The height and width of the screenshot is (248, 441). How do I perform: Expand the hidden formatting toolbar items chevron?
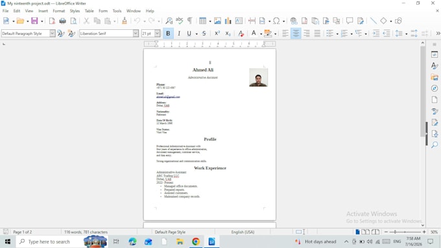click(x=438, y=34)
